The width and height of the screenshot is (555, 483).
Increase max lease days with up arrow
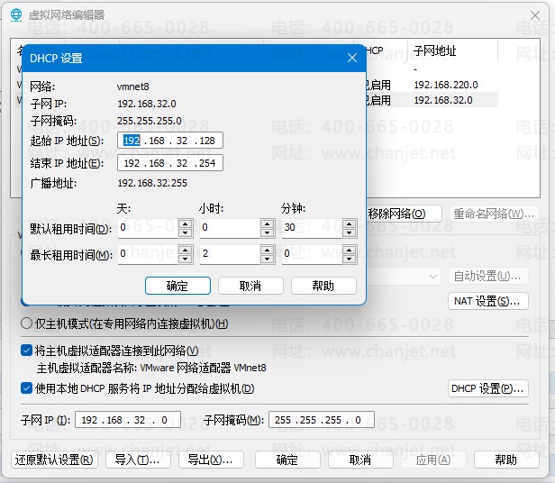click(x=185, y=250)
